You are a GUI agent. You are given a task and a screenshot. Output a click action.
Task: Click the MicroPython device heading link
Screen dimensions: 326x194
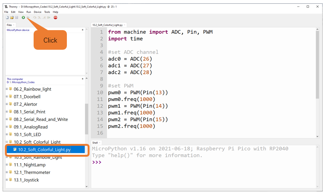click(18, 30)
